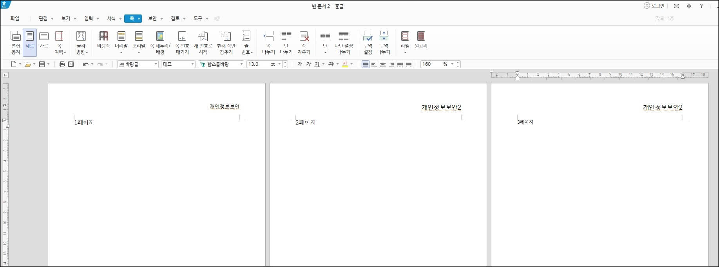Expand the underline style arrow
Image resolution: width=719 pixels, height=267 pixels.
323,64
